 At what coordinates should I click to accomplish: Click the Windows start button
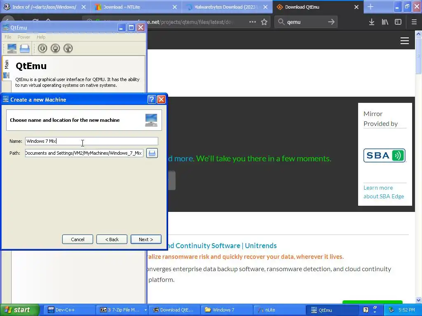pos(19,310)
